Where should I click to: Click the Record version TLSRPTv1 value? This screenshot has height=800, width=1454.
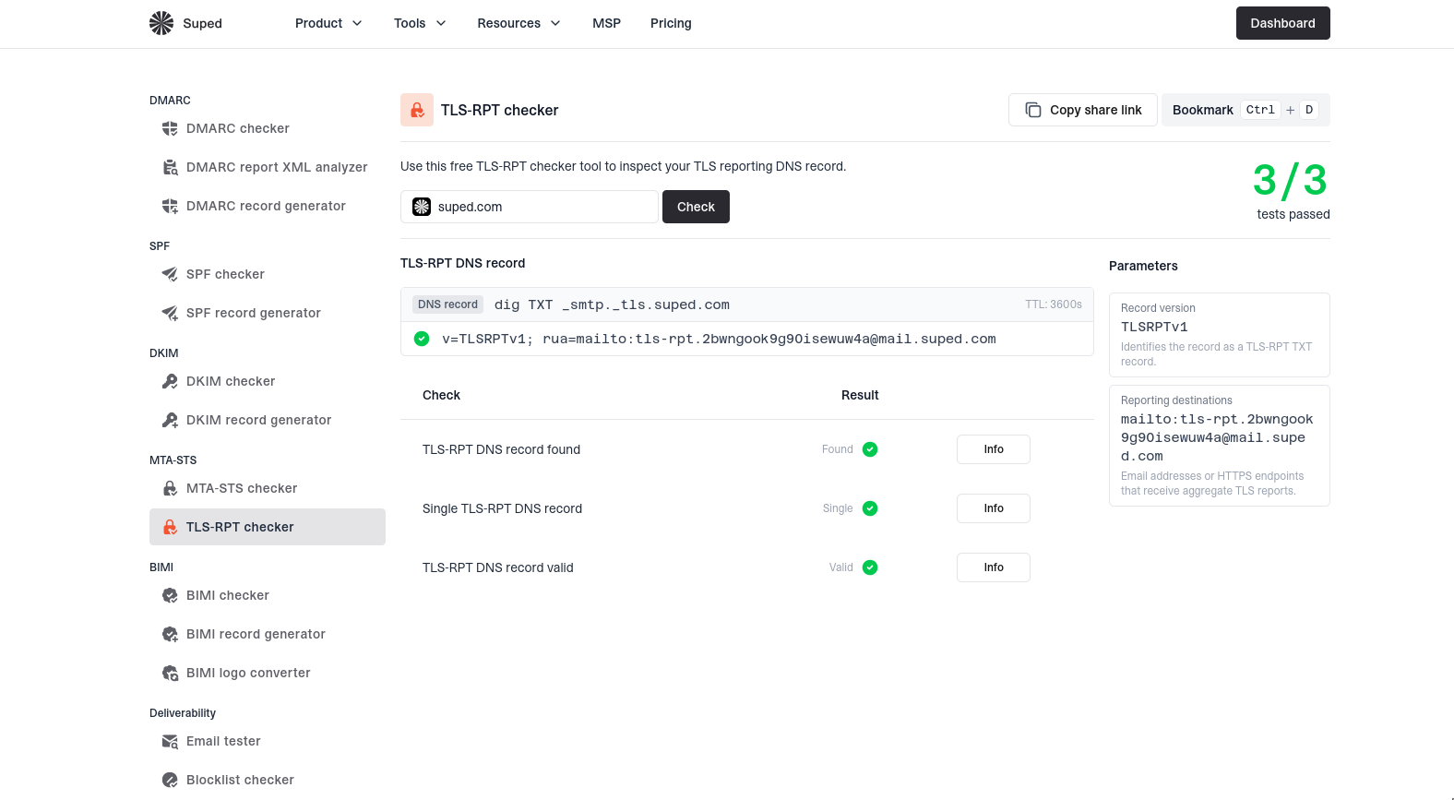pyautogui.click(x=1154, y=327)
